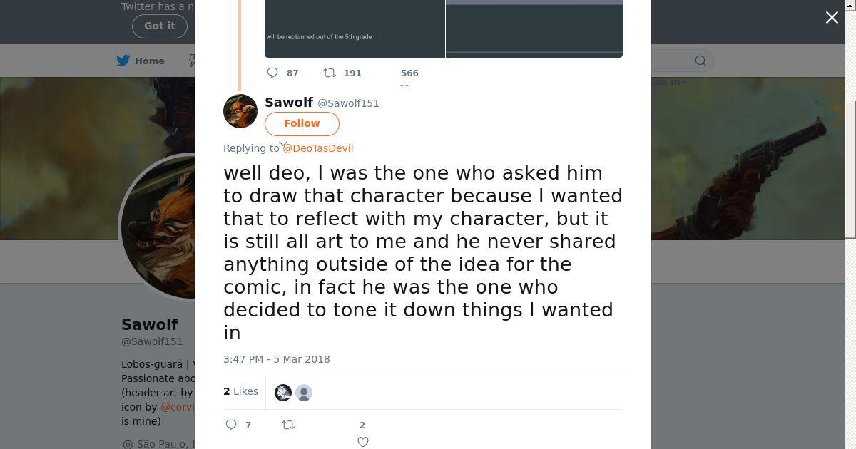
Task: Click the reply icon with 87 replies
Action: tap(272, 73)
